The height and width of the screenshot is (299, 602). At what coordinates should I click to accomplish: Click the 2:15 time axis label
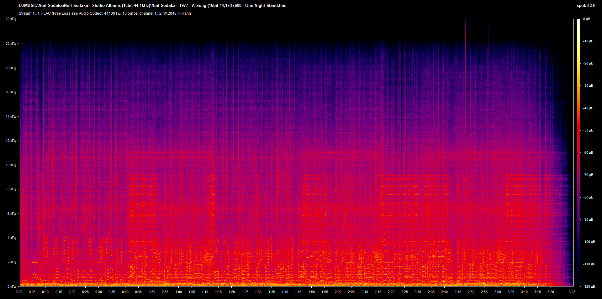[378, 292]
